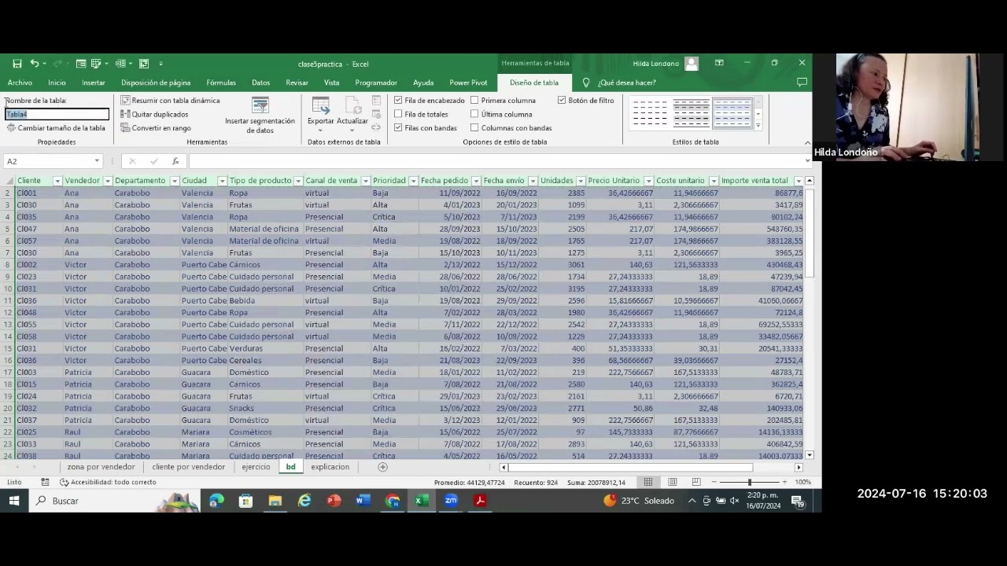Click ¿Qué desea hacer? search

pyautogui.click(x=626, y=83)
